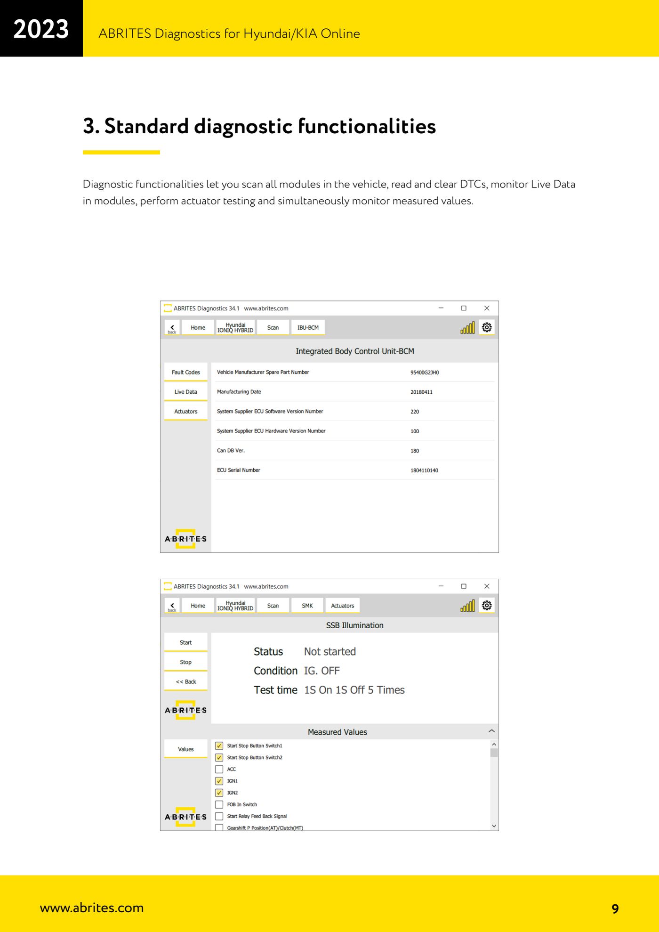This screenshot has width=659, height=932.
Task: Select System Supplier ECU Software Version Number
Action: coord(270,412)
